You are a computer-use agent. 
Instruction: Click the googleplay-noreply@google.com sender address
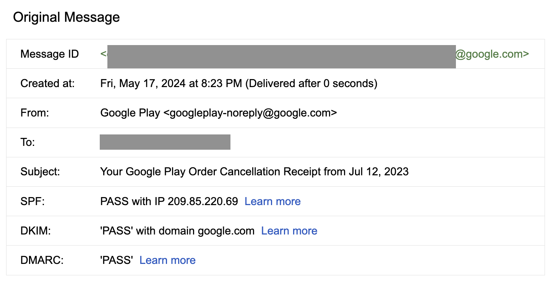250,113
